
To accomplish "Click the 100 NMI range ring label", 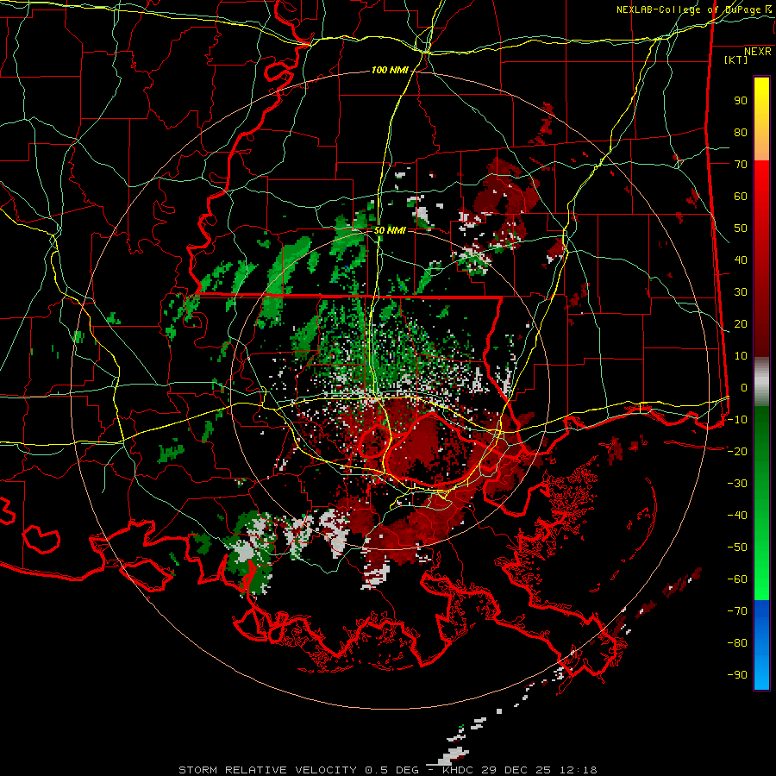I will pyautogui.click(x=390, y=70).
